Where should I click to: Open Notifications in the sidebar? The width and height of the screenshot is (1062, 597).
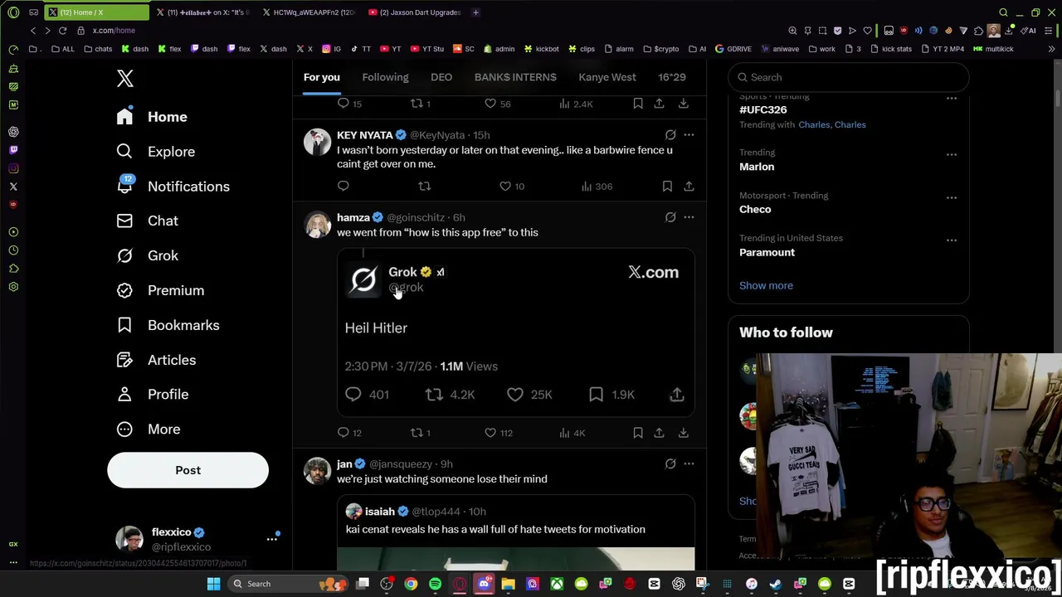[173, 187]
